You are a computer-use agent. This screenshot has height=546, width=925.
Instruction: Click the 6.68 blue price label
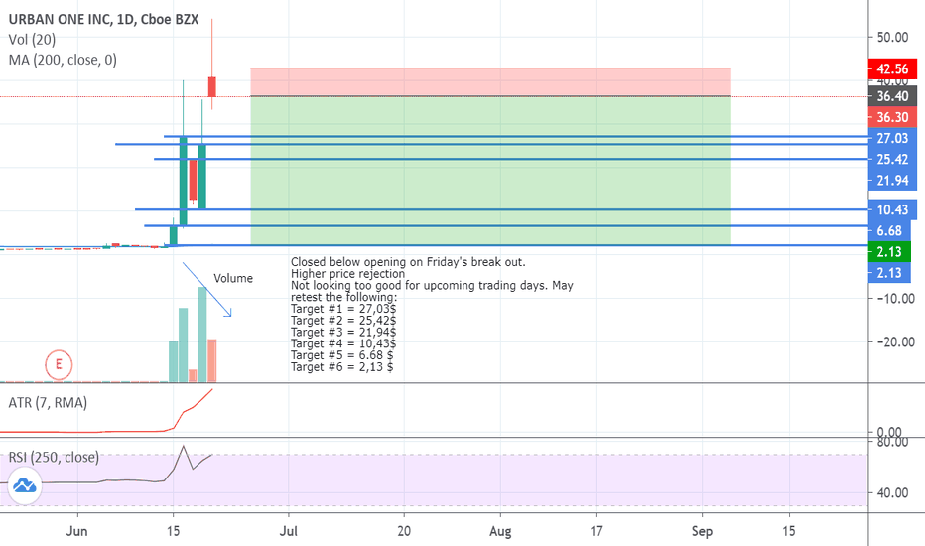[889, 230]
